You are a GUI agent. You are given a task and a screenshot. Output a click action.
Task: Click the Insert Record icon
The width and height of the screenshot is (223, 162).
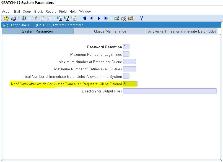(116, 18)
